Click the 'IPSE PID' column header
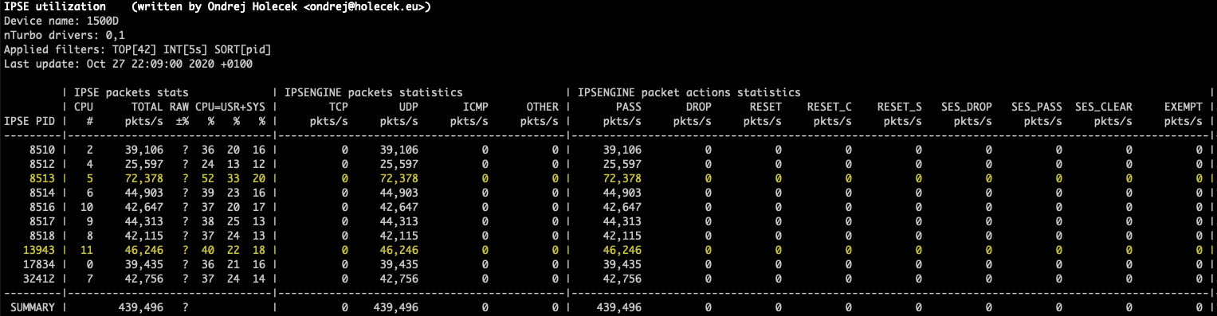This screenshot has height=316, width=1217. tap(29, 122)
